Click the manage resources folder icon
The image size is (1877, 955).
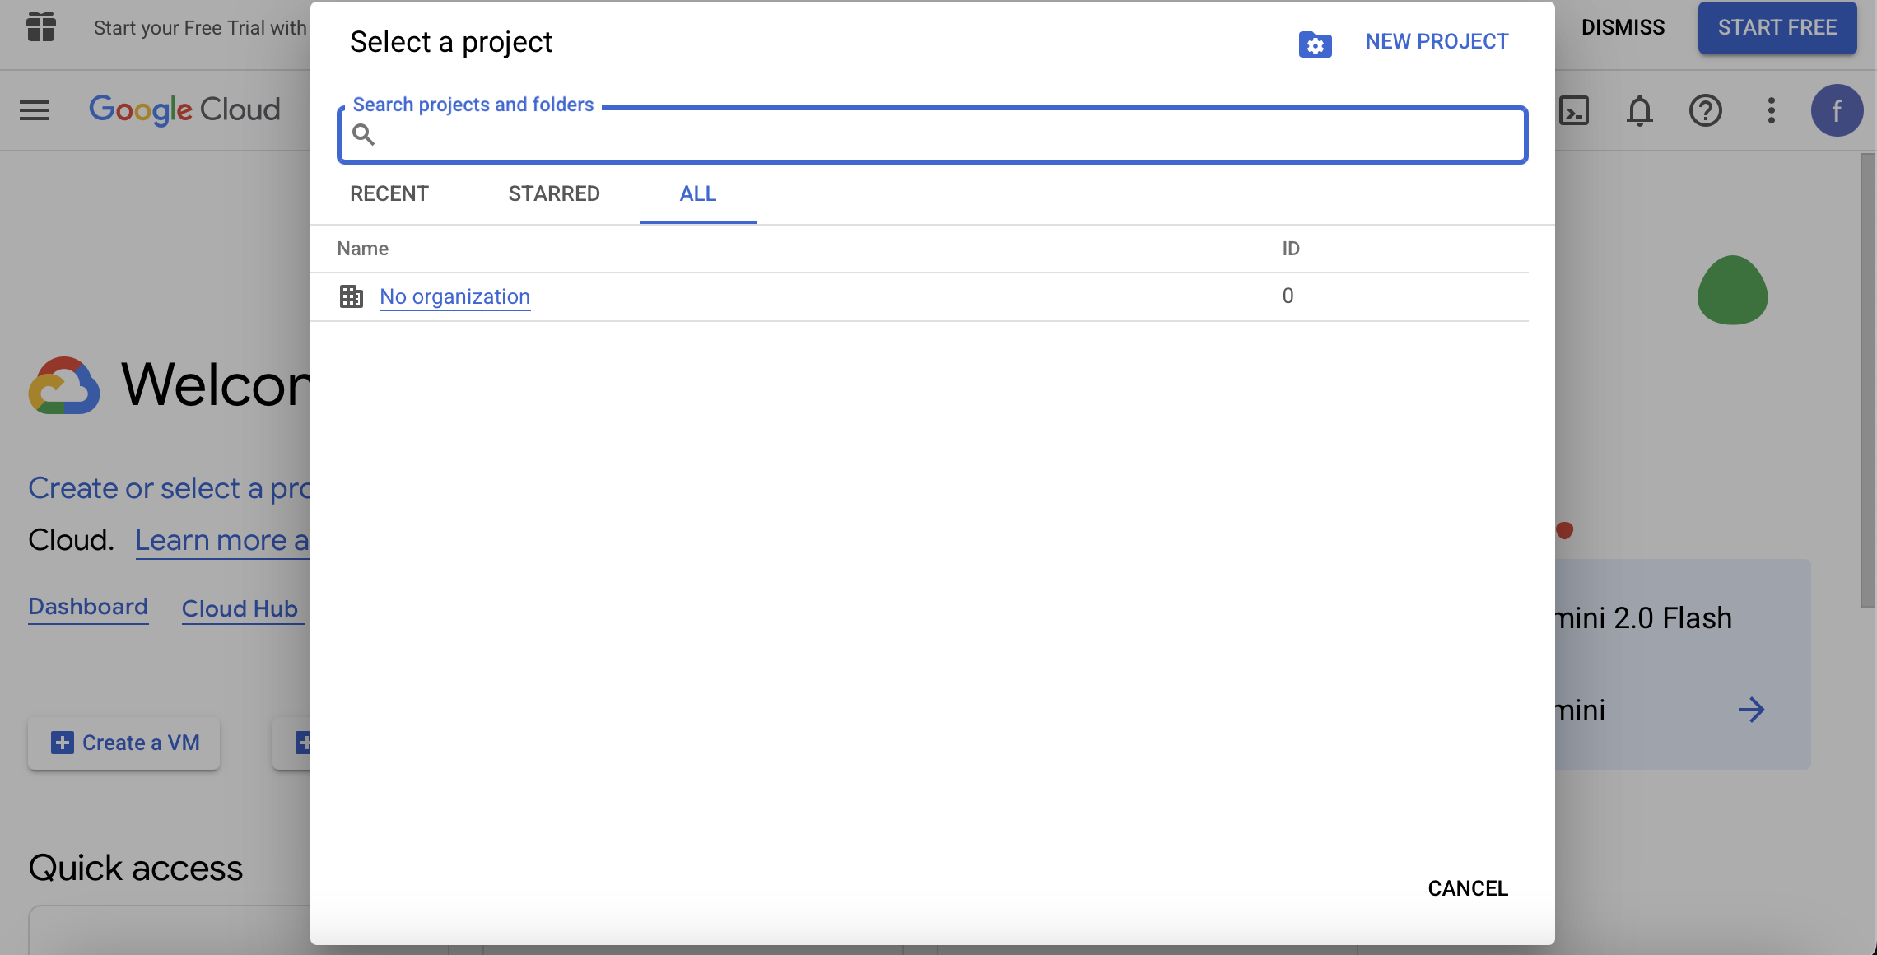(1315, 44)
